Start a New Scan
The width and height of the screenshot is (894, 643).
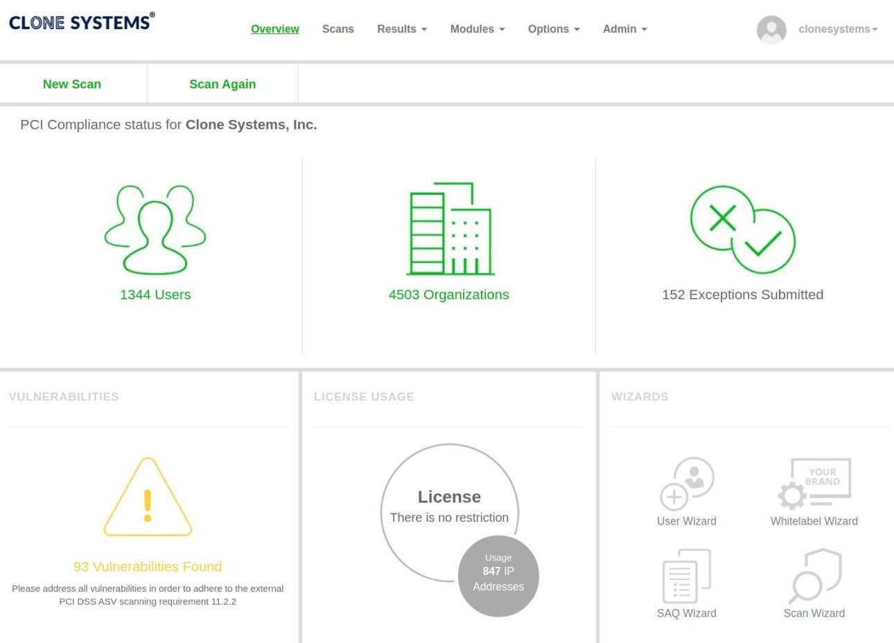point(72,84)
